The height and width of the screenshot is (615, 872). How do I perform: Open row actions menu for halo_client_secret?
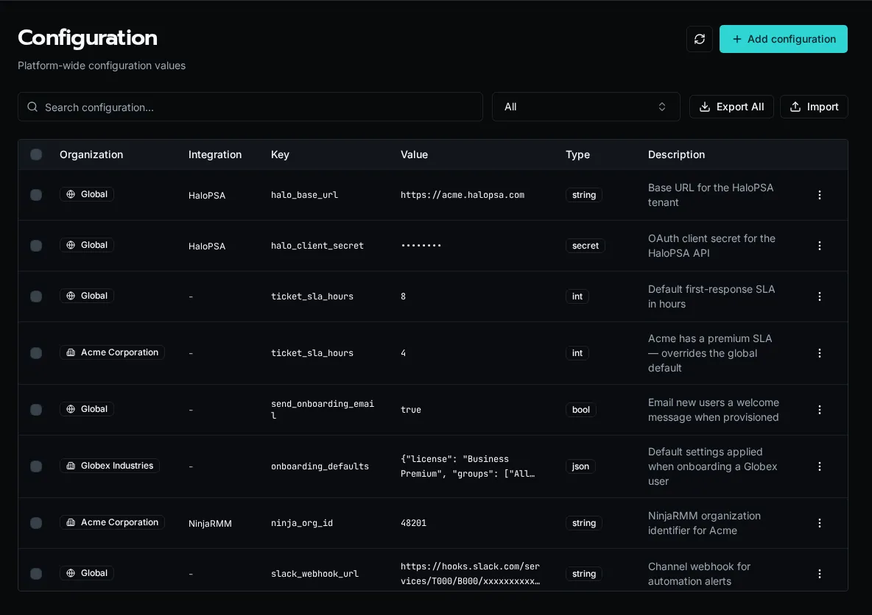click(x=819, y=246)
